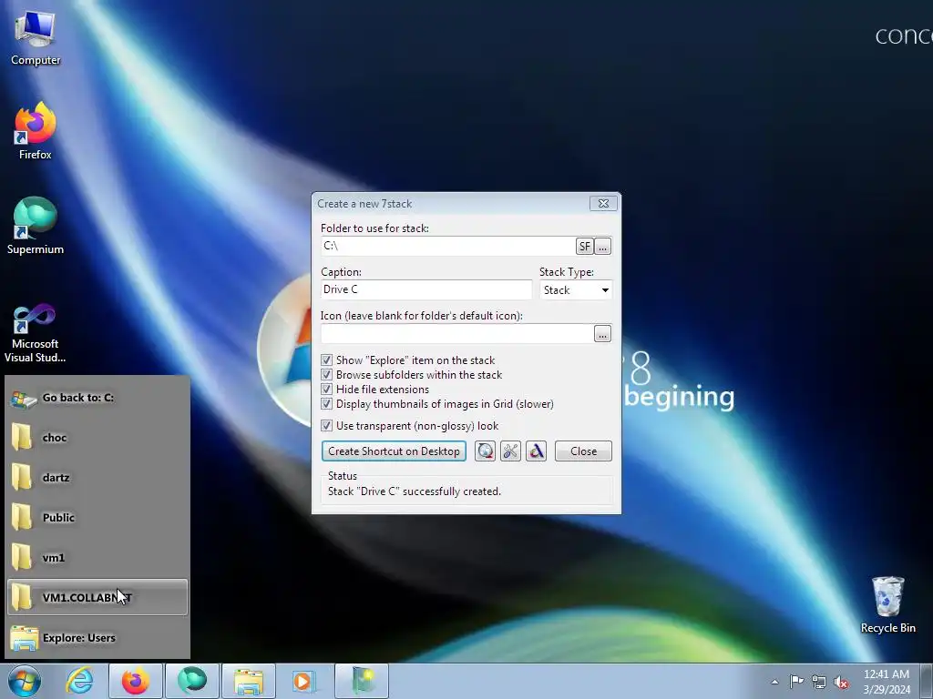Click the 7stacks taskbar icon
The height and width of the screenshot is (699, 933).
[x=361, y=681]
